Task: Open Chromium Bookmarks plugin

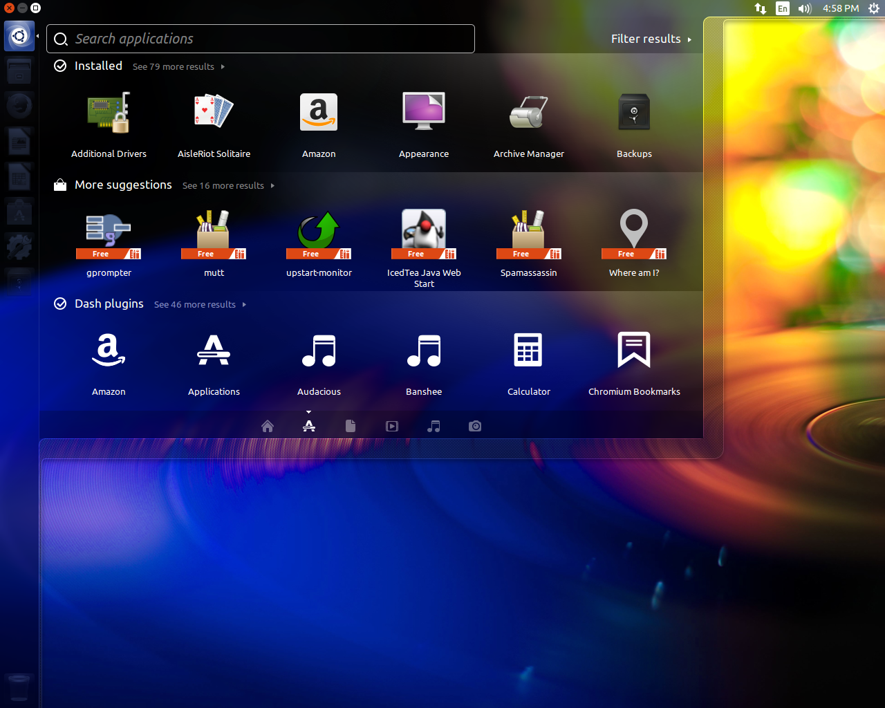Action: (x=634, y=362)
